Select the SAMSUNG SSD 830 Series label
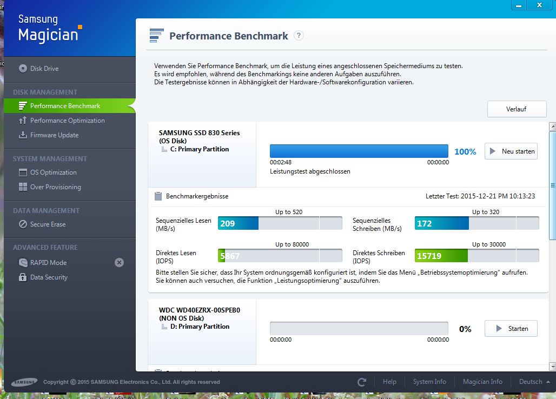The width and height of the screenshot is (556, 399). [x=199, y=133]
